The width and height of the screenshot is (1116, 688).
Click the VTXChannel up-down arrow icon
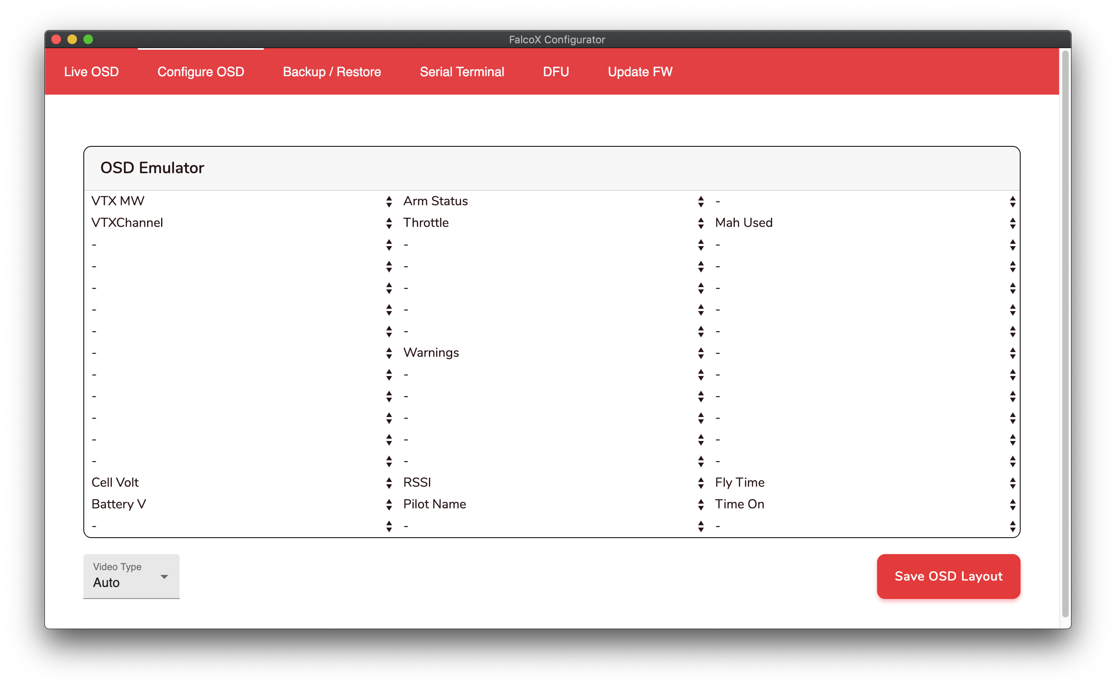(389, 223)
